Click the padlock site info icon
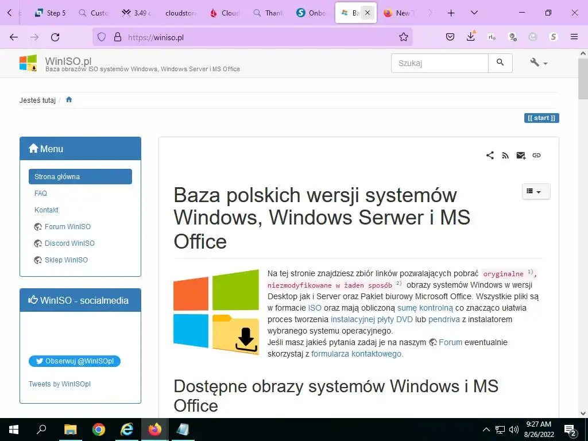Screen dimensions: 588x441 (x=118, y=37)
